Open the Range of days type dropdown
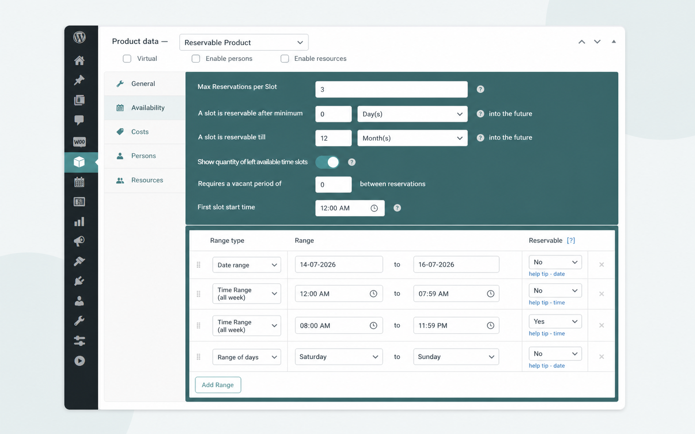The image size is (695, 434). click(247, 357)
